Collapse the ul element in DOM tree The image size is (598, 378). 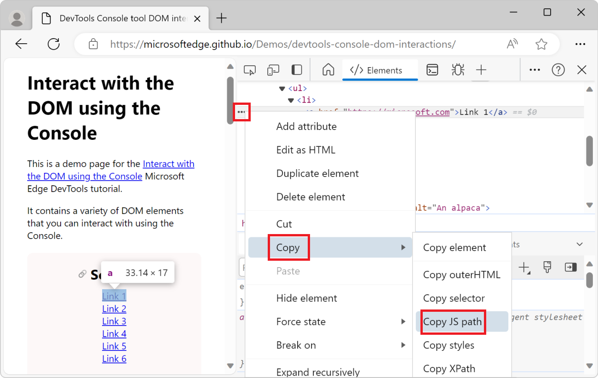[x=282, y=88]
